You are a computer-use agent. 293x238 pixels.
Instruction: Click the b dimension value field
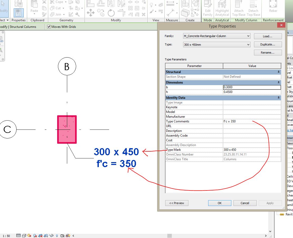click(x=252, y=87)
